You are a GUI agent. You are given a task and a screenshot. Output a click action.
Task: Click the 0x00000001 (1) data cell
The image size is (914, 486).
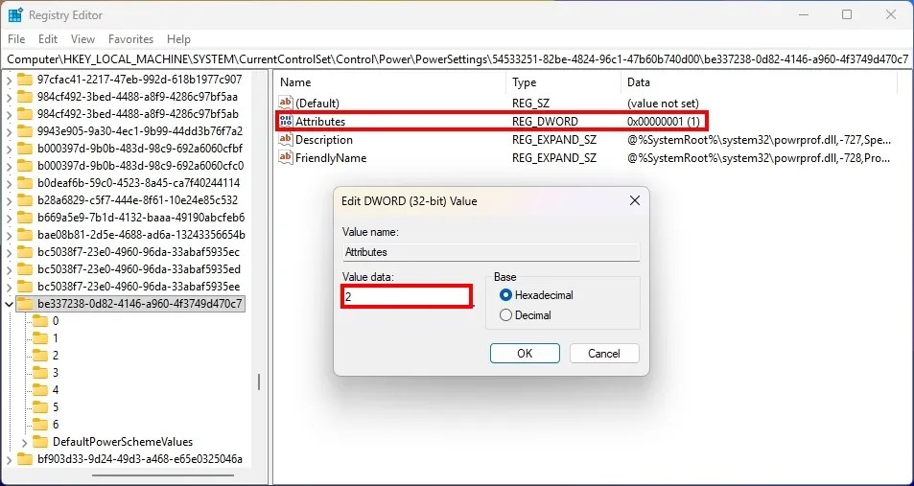point(664,122)
